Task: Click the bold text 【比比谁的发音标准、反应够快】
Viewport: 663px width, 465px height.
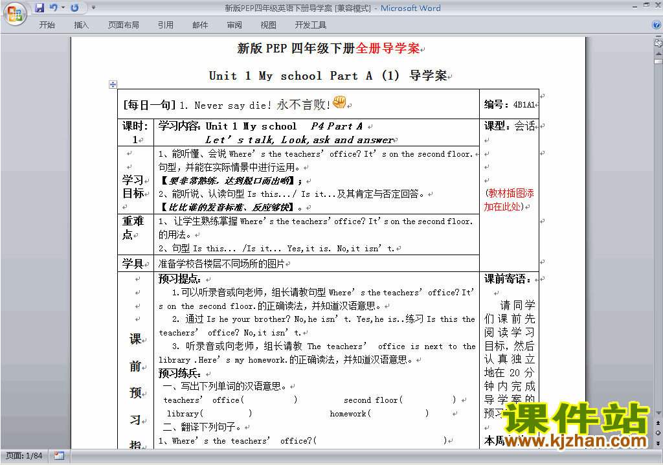Action: pyautogui.click(x=227, y=207)
